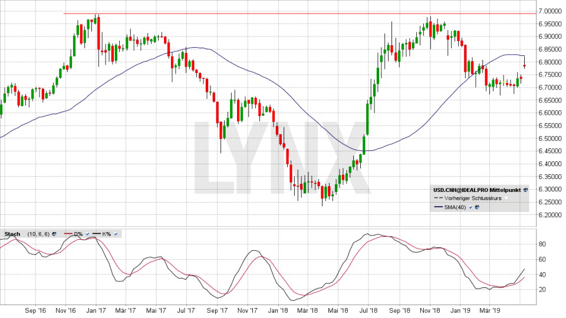Screen dimensions: 566x318
Task: Click the (10, 6, 6) Stoch parameters
Action: (x=38, y=234)
